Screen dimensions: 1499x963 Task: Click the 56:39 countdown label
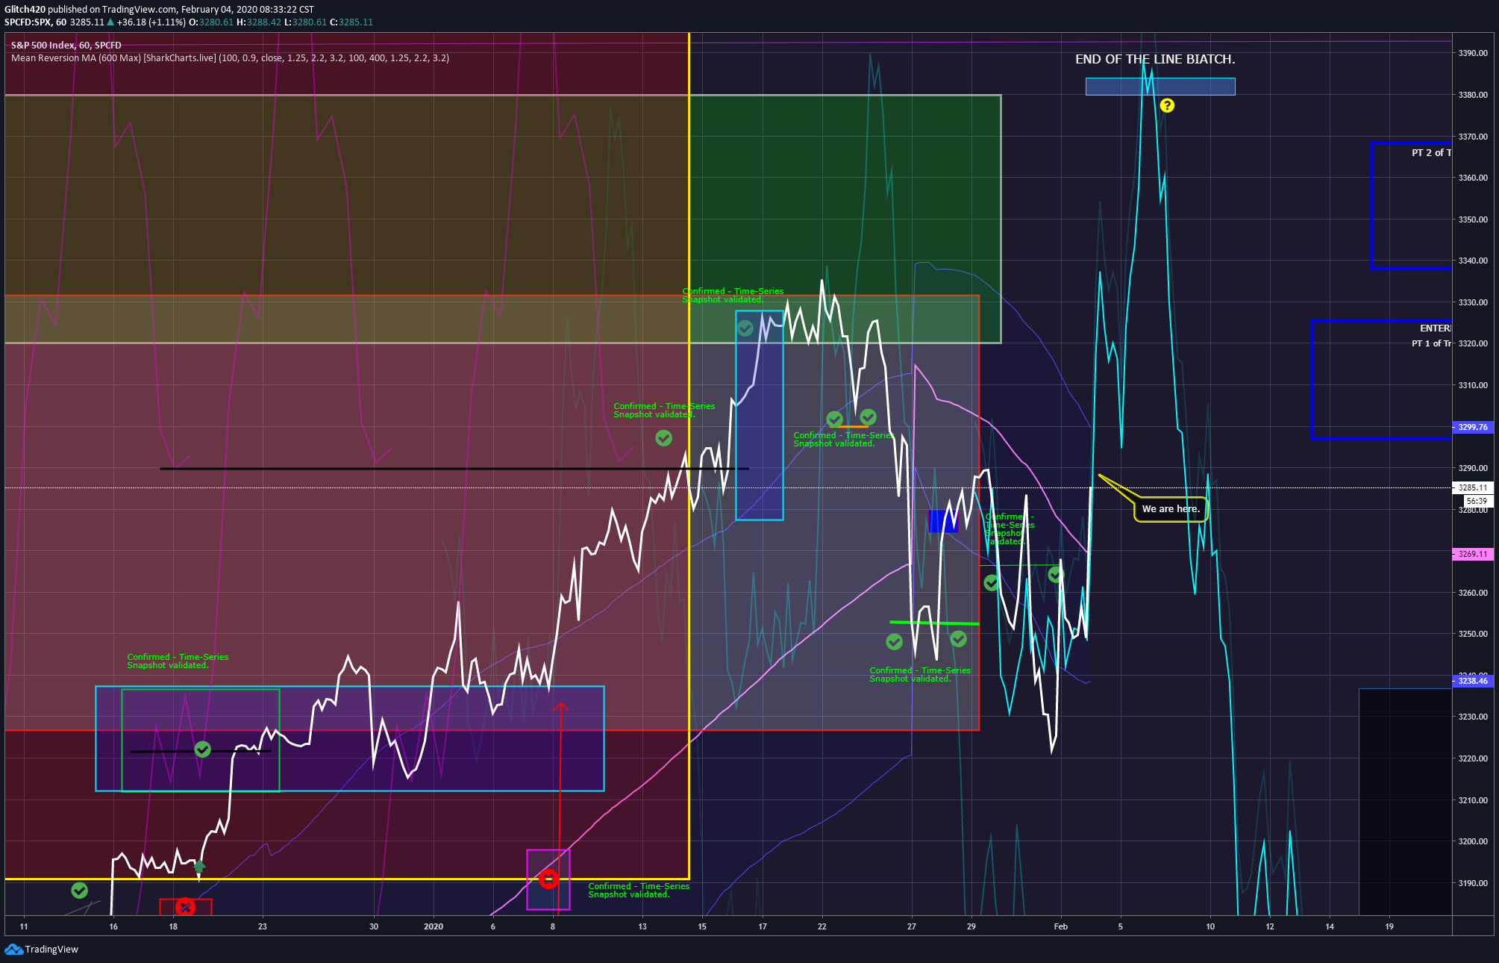pos(1477,501)
